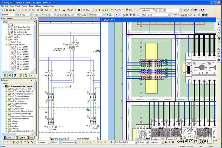Check the EXT_Excel-Datasheet checkbox
This screenshot has width=222, height=148.
[x=10, y=27]
